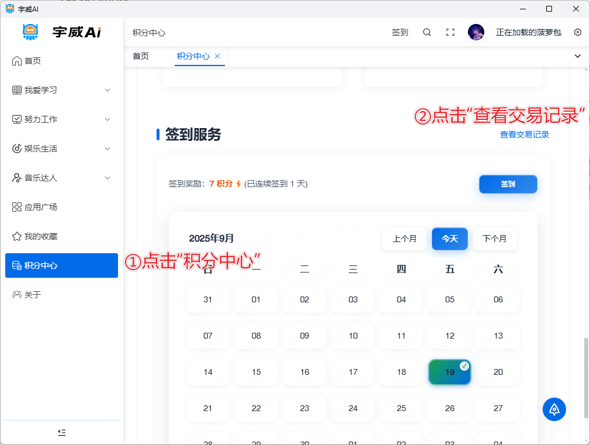Open the 查看交易记录 link
Image resolution: width=590 pixels, height=445 pixels.
click(x=524, y=134)
